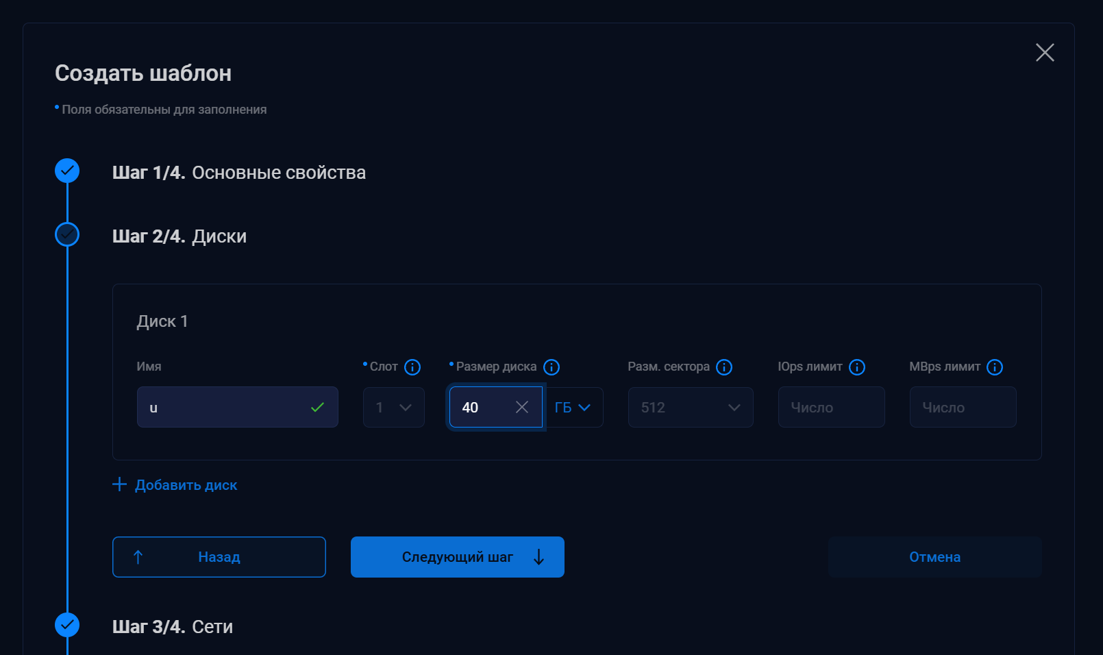
Task: Close the Создать шаблон dialog
Action: (x=1045, y=52)
